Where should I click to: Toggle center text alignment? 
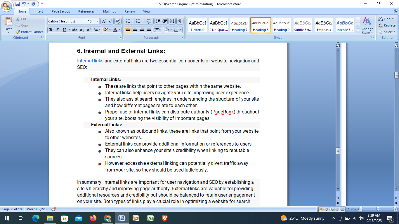click(x=135, y=30)
